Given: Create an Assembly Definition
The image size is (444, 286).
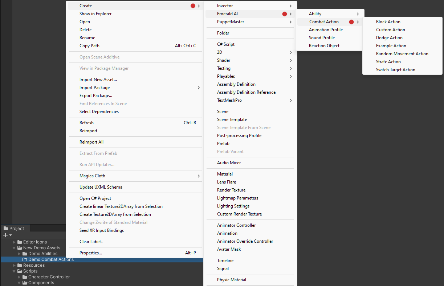Looking at the screenshot, I should pyautogui.click(x=250, y=84).
